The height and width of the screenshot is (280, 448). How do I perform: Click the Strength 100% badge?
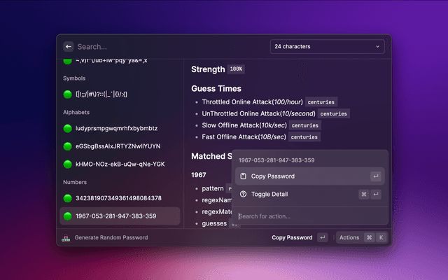coord(235,69)
